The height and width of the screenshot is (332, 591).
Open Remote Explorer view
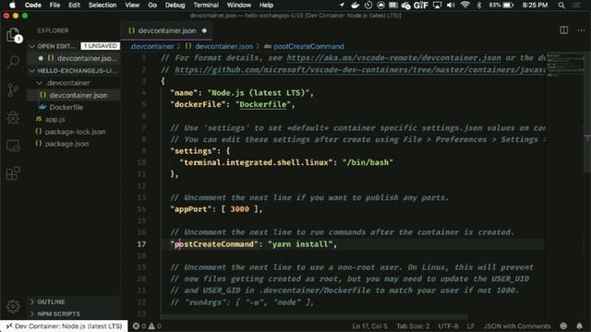click(13, 146)
